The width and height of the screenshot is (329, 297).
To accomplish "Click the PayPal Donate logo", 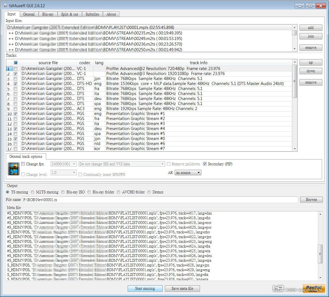I will (314, 288).
